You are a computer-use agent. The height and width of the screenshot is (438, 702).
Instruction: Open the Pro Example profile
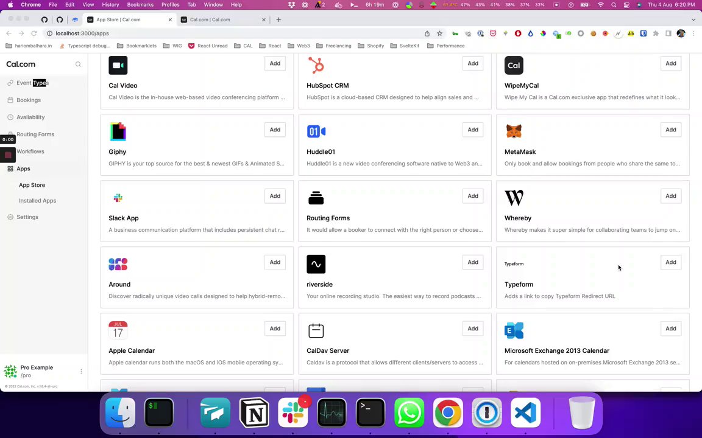point(37,372)
